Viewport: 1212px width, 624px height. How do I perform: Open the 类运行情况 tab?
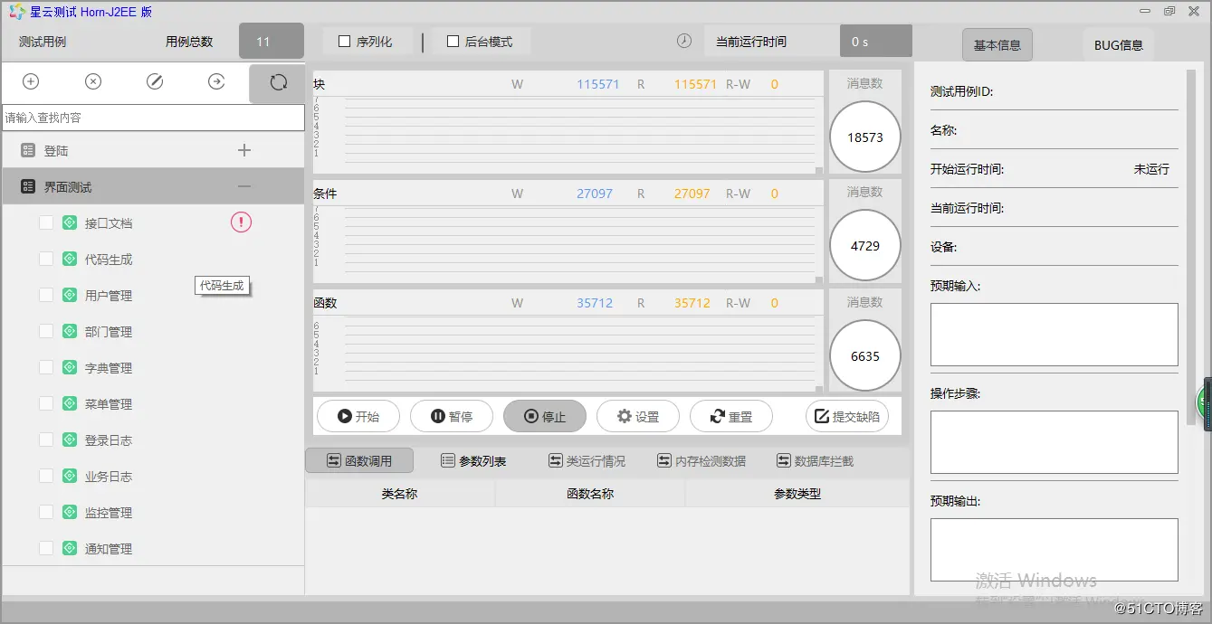tap(587, 460)
